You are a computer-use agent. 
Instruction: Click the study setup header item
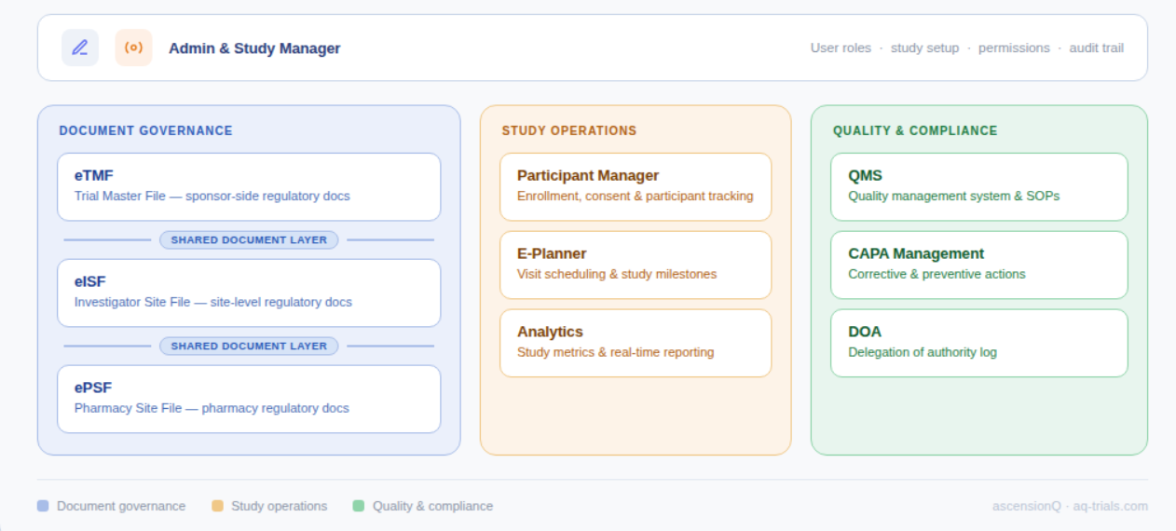[924, 48]
